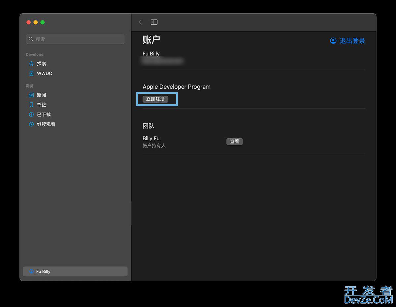The image size is (396, 307).
Task: Click the back chevron in toolbar
Action: click(140, 22)
